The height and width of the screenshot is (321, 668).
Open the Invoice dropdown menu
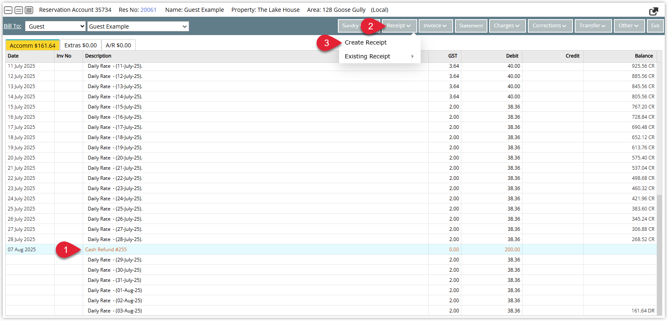435,26
